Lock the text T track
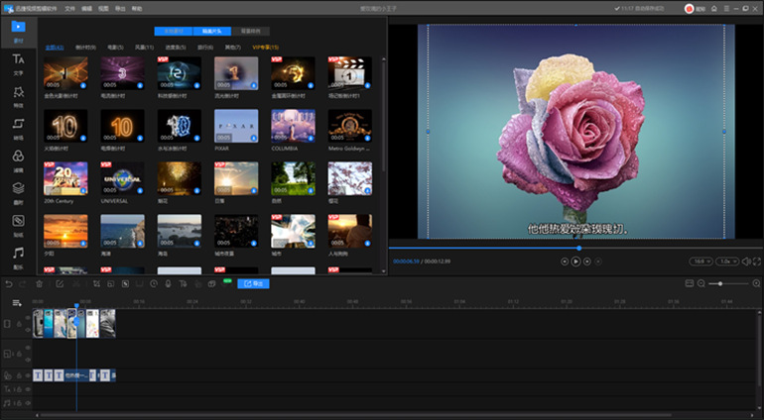 click(x=19, y=389)
